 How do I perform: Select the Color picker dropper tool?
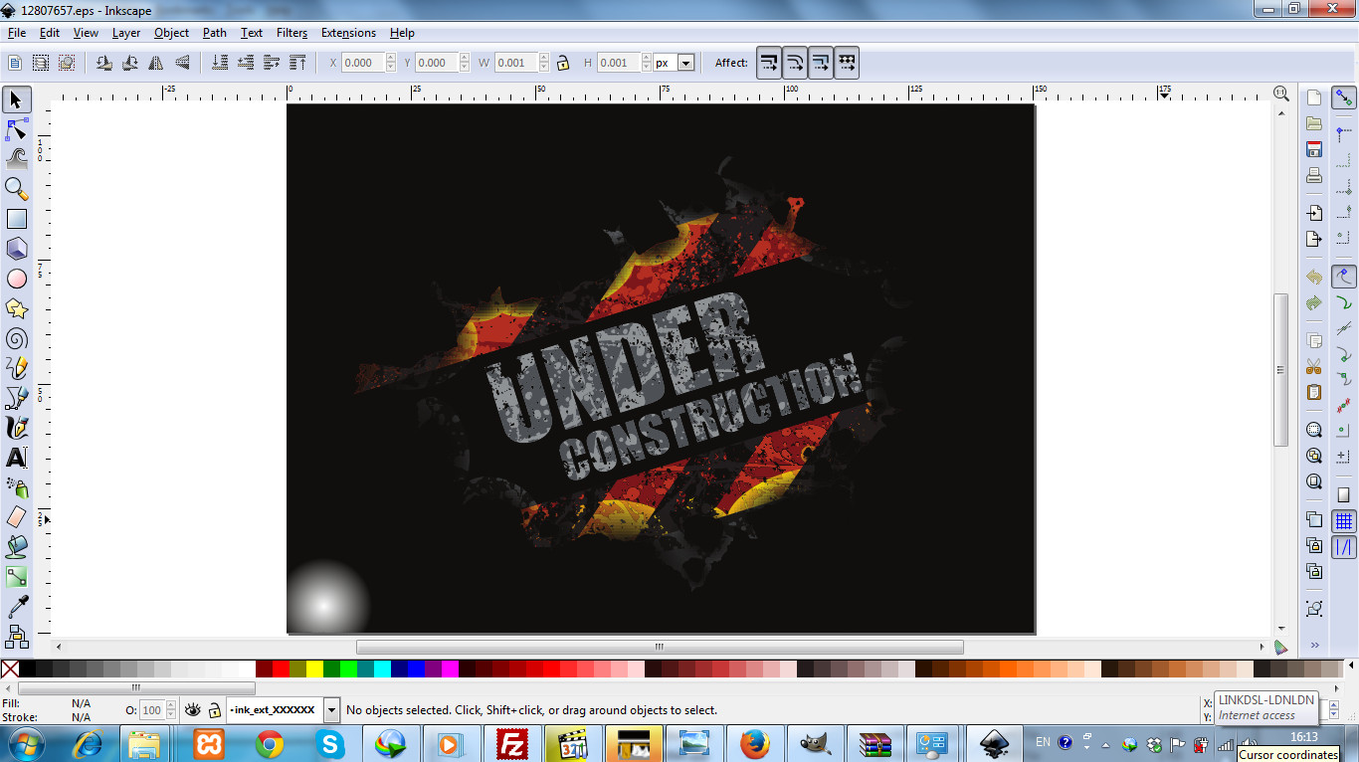17,606
